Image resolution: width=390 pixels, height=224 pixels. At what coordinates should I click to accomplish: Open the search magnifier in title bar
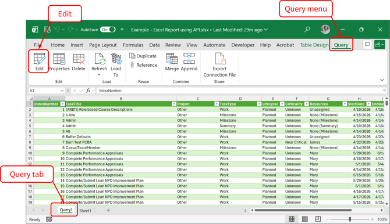coord(307,29)
